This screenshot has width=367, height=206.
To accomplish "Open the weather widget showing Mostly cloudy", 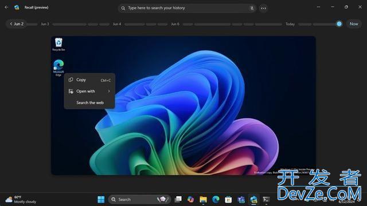I will click(21, 200).
